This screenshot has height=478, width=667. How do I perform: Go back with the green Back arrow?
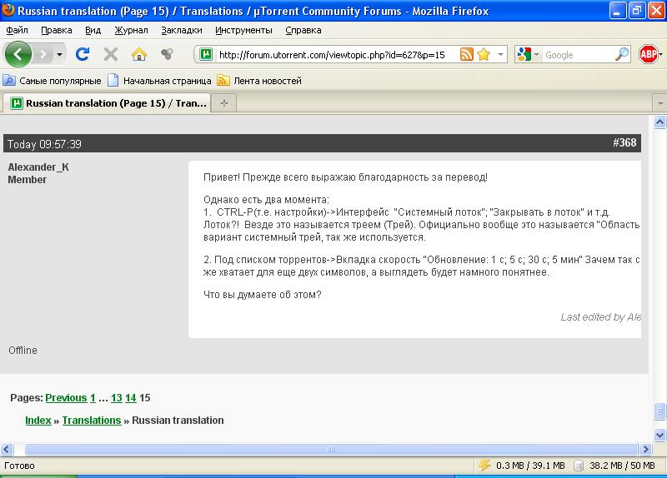tap(18, 54)
